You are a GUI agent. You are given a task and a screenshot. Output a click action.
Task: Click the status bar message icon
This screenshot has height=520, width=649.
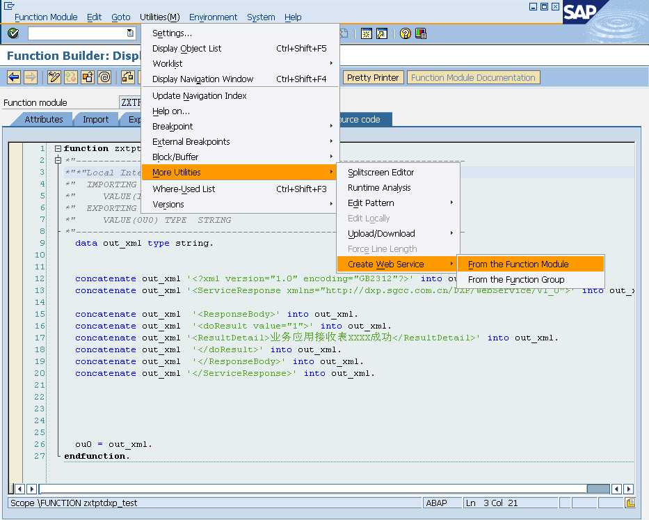630,503
